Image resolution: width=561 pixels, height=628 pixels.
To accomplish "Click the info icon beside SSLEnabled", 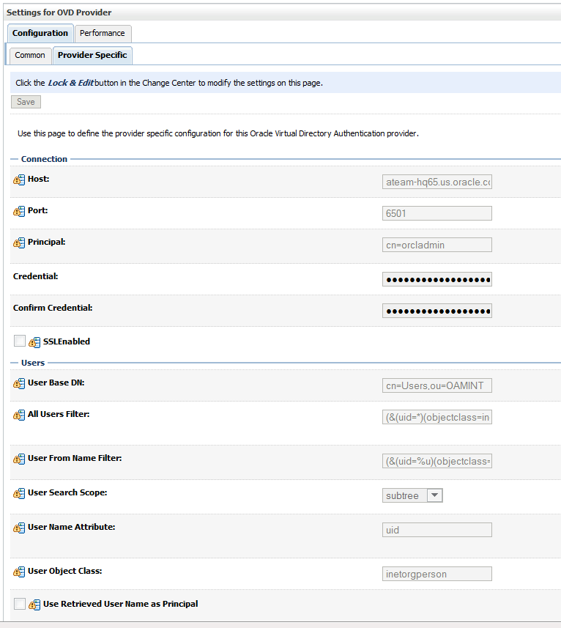I will pyautogui.click(x=34, y=342).
